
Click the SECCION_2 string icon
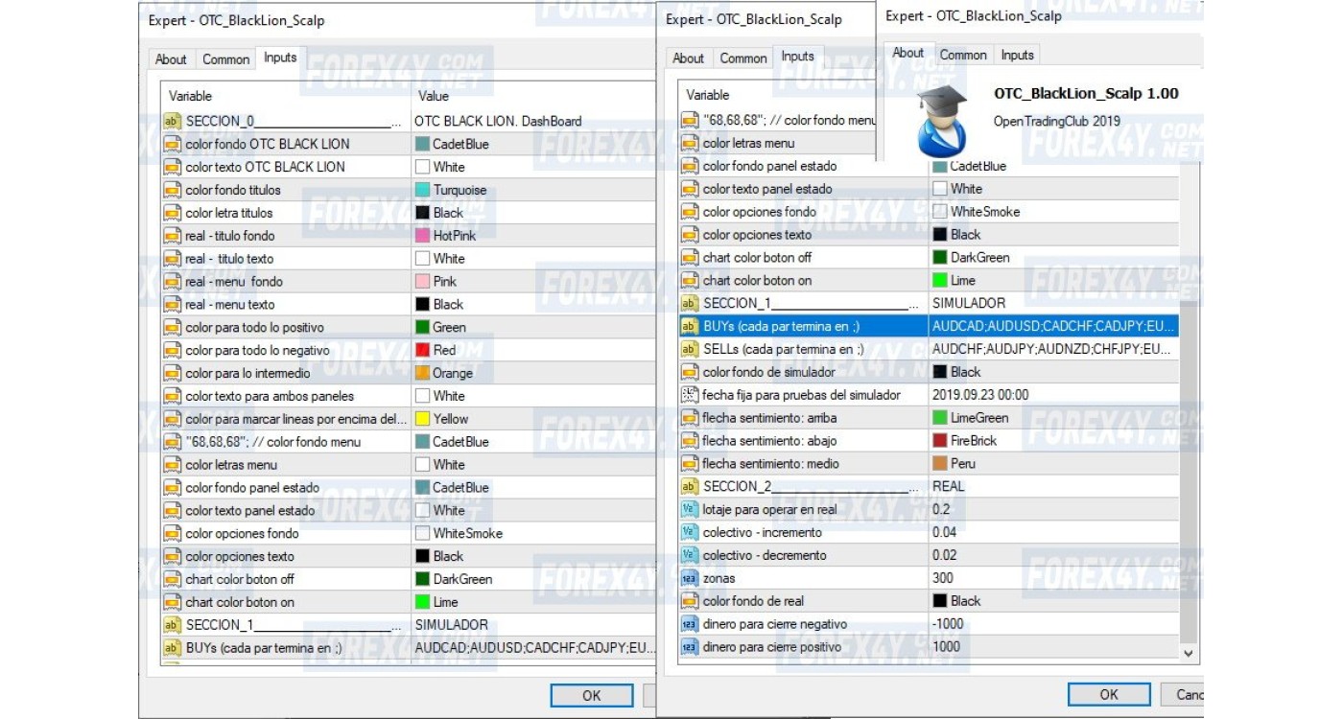point(690,487)
